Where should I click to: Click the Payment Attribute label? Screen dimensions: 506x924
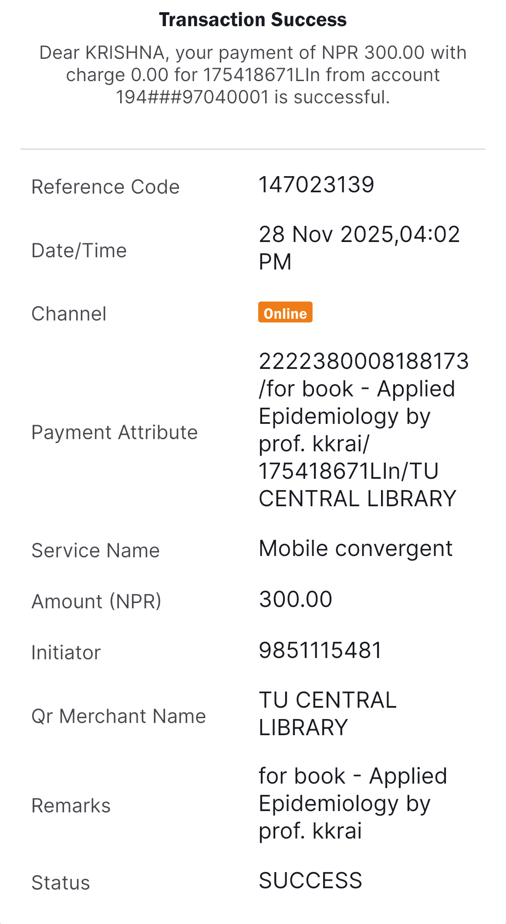115,433
